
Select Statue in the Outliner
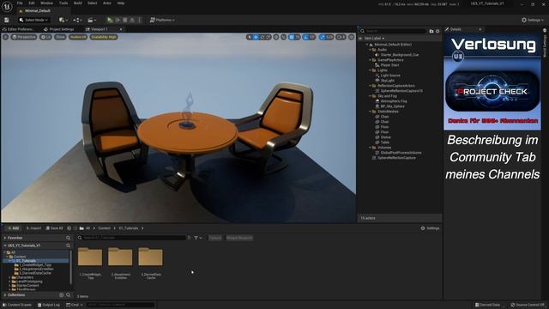[x=385, y=137]
